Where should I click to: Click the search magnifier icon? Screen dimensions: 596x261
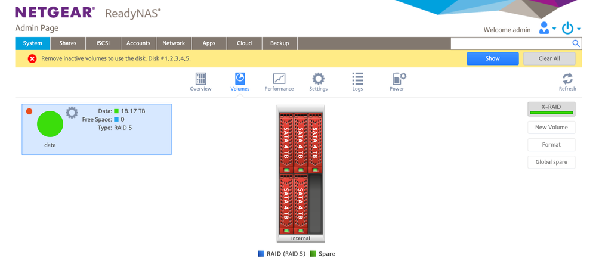pos(576,44)
